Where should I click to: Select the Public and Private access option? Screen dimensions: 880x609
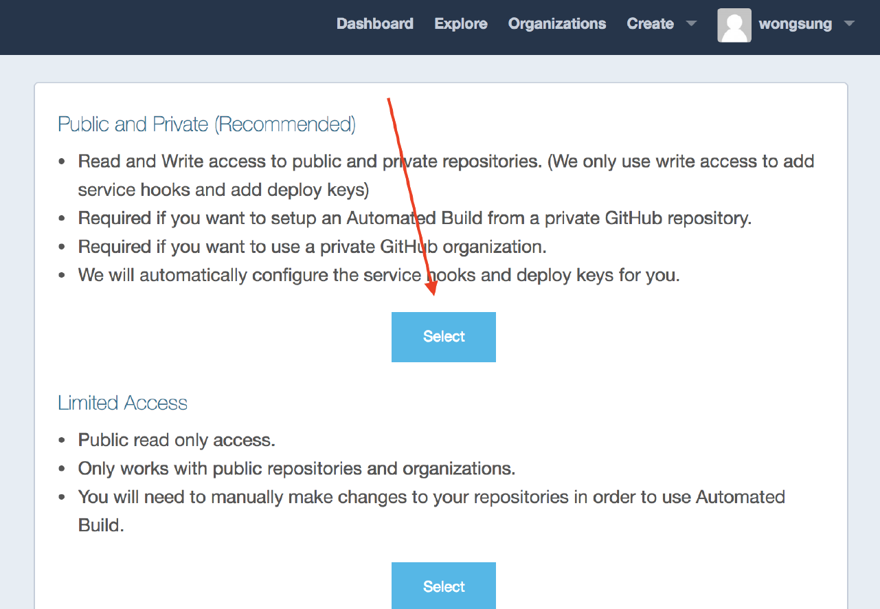[x=444, y=337]
